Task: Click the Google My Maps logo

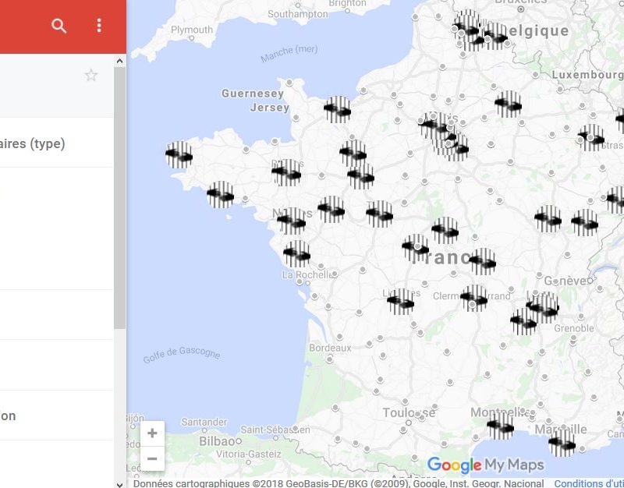Action: [x=484, y=465]
